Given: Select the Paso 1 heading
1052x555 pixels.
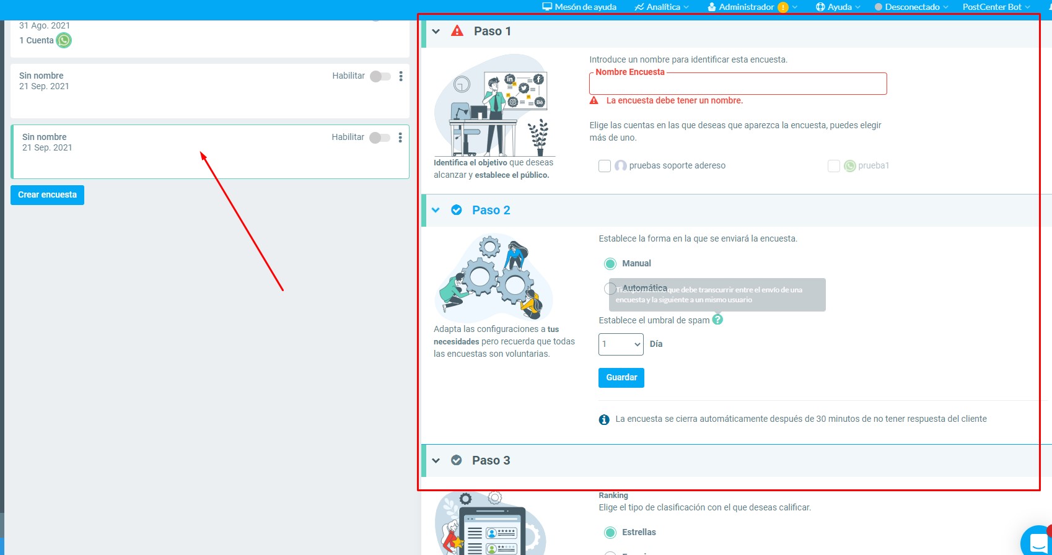Looking at the screenshot, I should (493, 31).
